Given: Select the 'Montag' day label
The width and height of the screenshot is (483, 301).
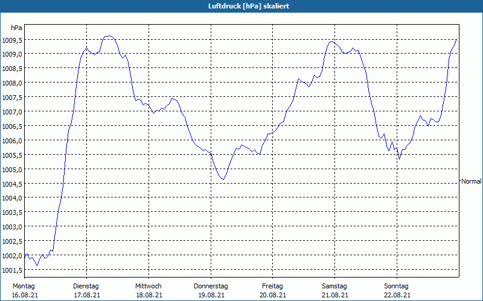Looking at the screenshot, I should click(x=24, y=287).
